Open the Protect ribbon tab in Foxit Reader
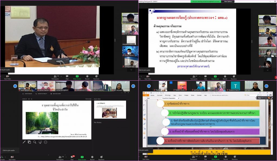The height and width of the screenshot is (161, 277). coord(186,95)
